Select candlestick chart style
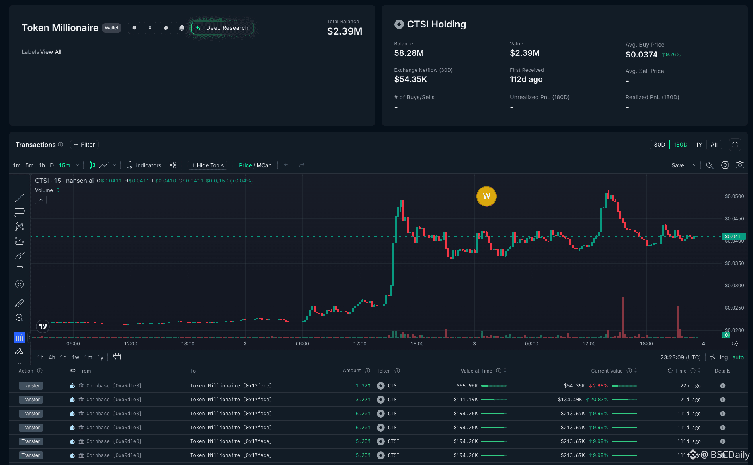753x465 pixels. tap(92, 165)
